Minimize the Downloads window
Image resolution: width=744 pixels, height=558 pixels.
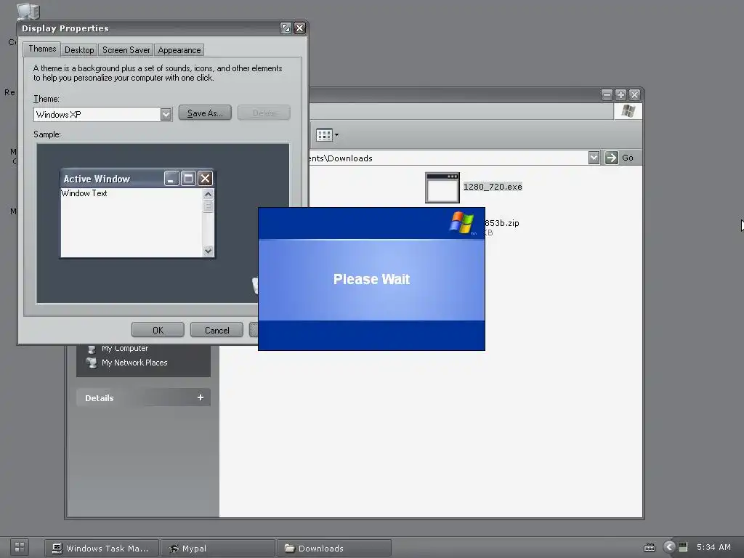[607, 95]
